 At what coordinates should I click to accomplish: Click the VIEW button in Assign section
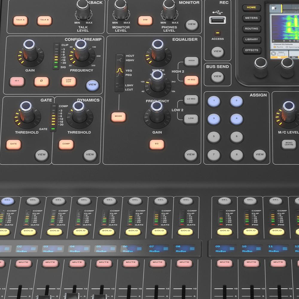point(260,155)
